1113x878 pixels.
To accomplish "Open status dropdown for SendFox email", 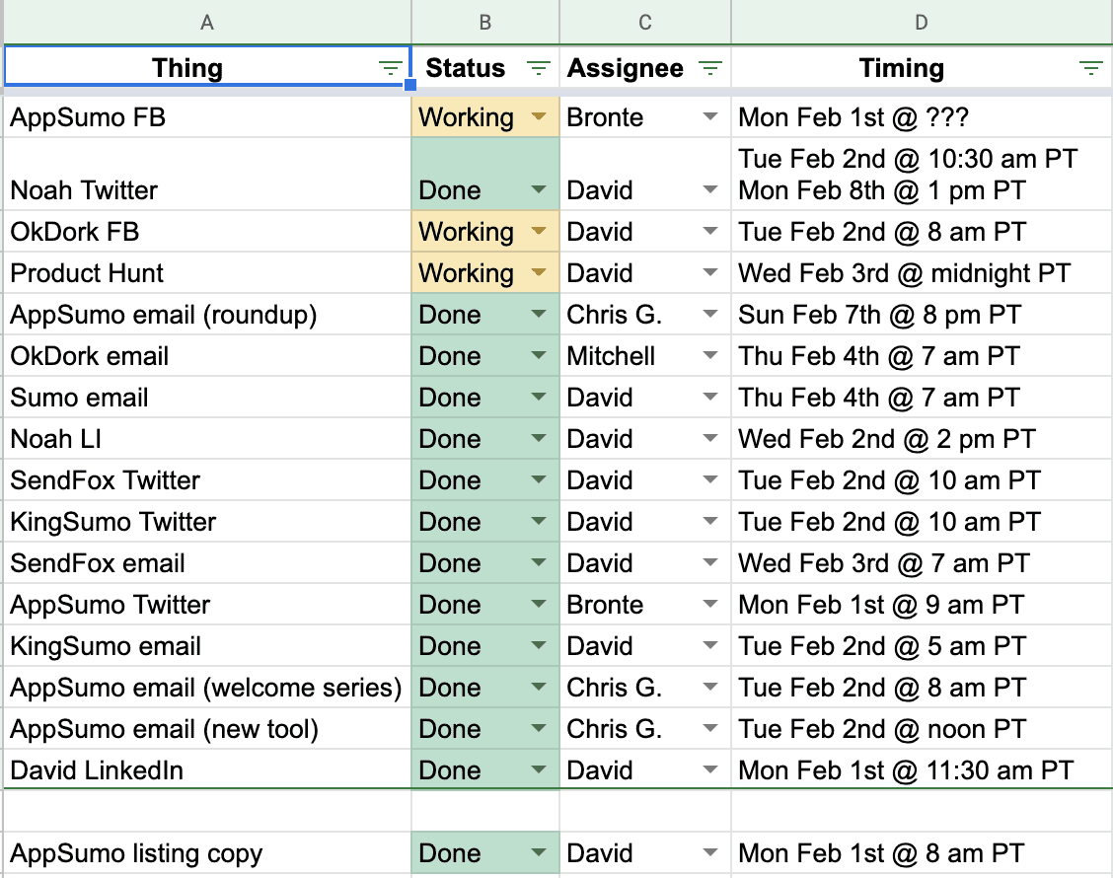I will tap(539, 563).
